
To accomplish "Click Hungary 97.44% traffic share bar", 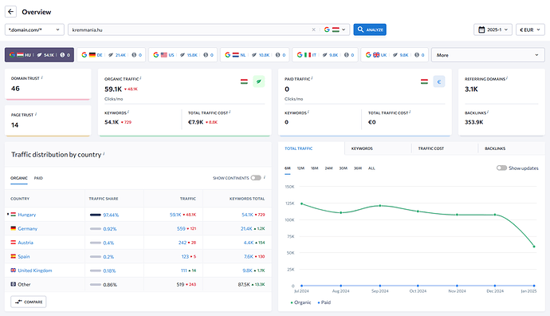I will click(x=96, y=215).
